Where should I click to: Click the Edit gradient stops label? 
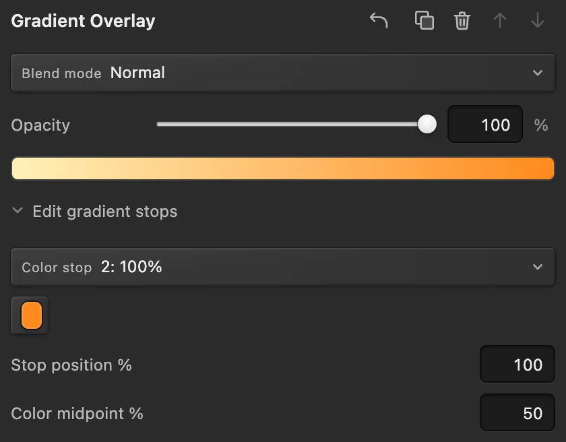[x=105, y=212]
